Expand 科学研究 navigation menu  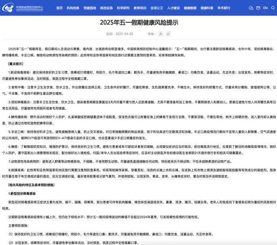click(123, 8)
